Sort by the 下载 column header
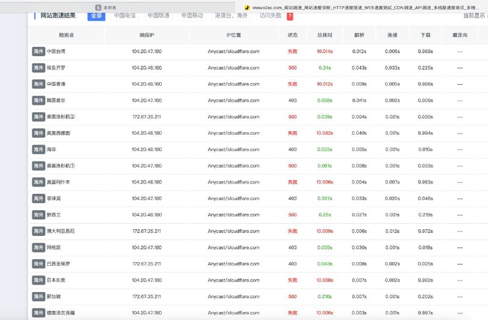 [x=425, y=35]
